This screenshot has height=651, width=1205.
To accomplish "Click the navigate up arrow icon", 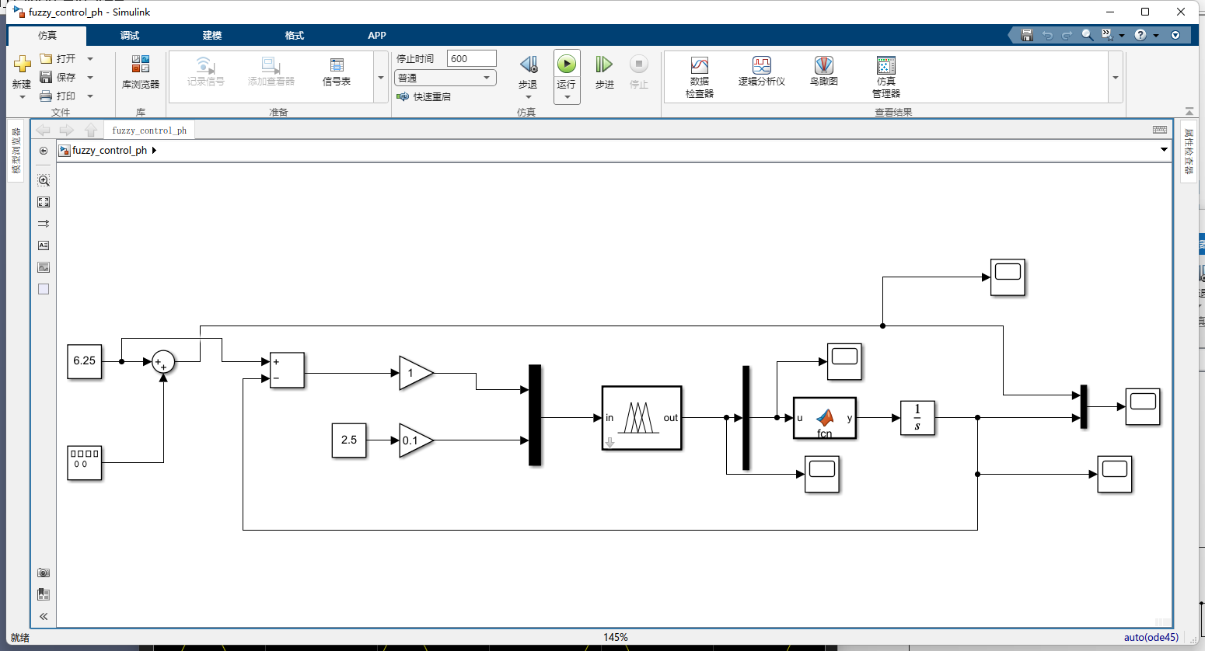I will [91, 130].
